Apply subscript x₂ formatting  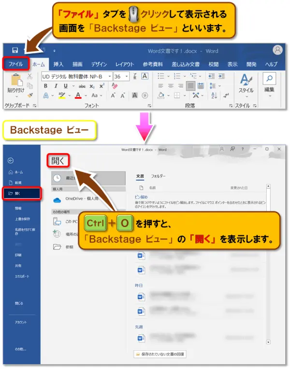92,86
